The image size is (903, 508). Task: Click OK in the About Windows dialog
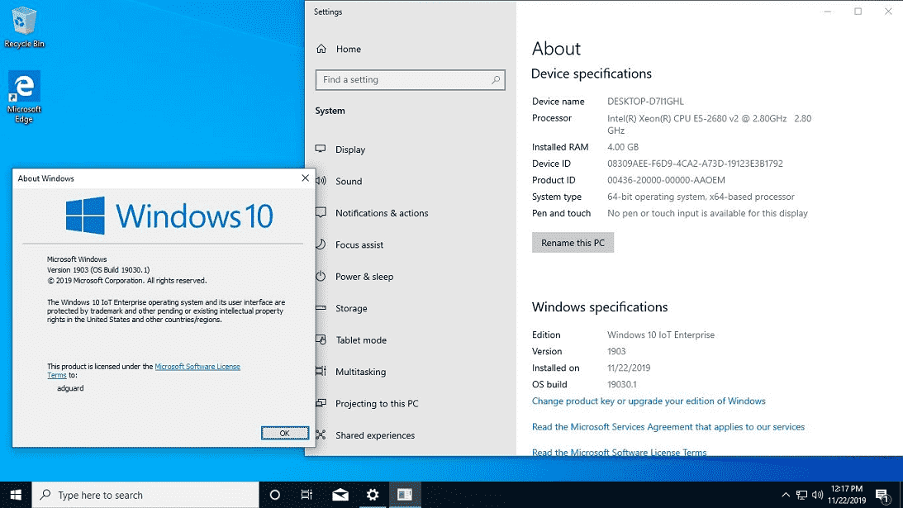tap(284, 432)
